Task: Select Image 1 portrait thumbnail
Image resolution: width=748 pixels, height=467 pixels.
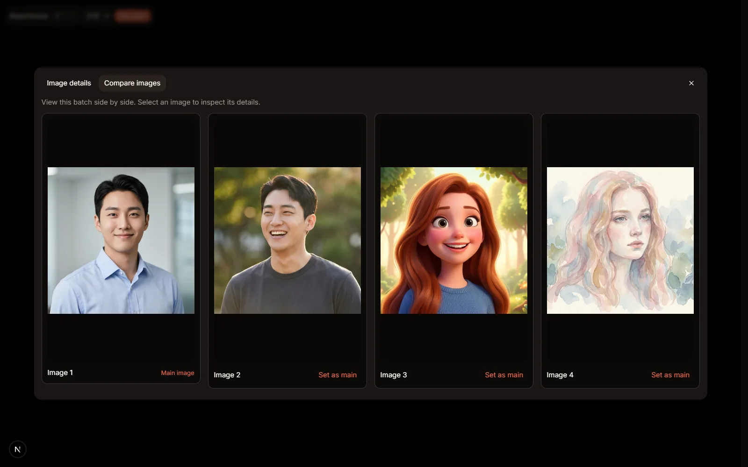Action: tap(121, 241)
